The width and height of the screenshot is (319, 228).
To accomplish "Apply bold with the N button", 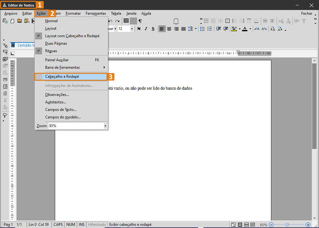I will [x=139, y=29].
